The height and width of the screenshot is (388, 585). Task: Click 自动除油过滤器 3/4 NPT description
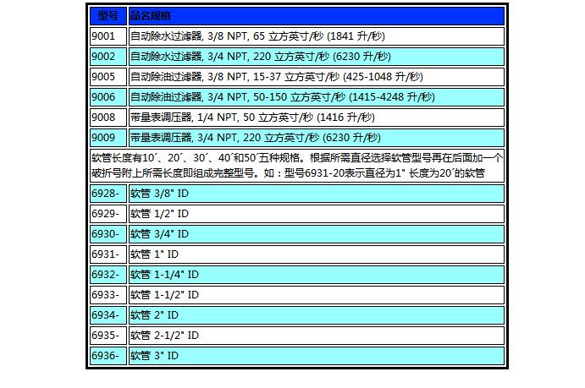point(317,97)
